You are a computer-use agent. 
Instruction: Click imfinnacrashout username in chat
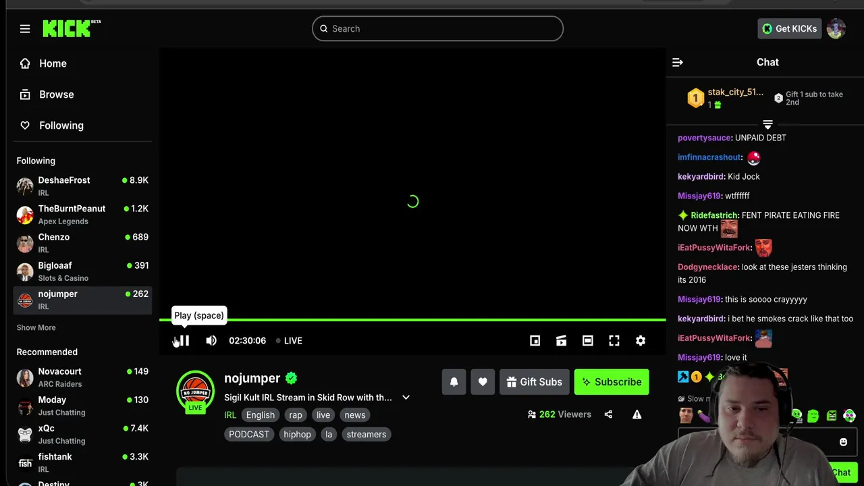click(x=709, y=157)
